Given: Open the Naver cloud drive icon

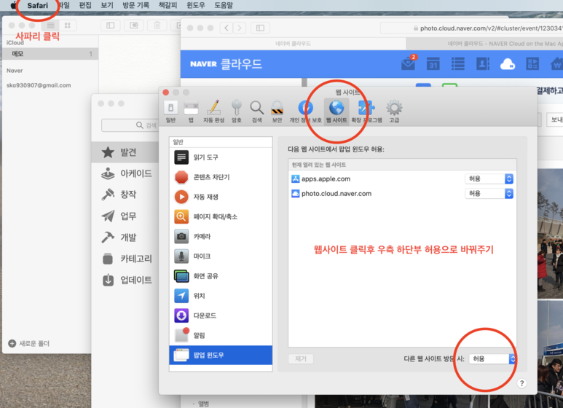Looking at the screenshot, I should tap(508, 64).
